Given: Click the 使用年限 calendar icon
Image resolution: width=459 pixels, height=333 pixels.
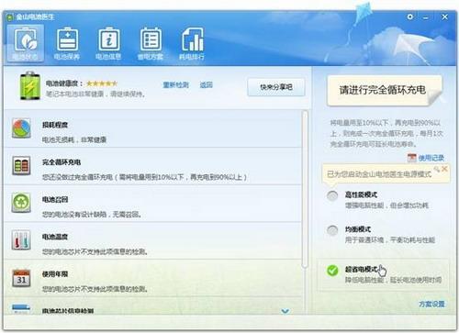Looking at the screenshot, I should pyautogui.click(x=21, y=278).
